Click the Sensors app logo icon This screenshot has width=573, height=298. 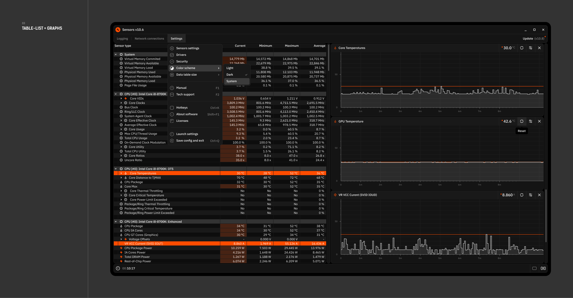118,30
